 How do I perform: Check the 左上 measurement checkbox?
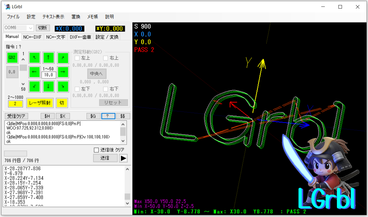77,58
